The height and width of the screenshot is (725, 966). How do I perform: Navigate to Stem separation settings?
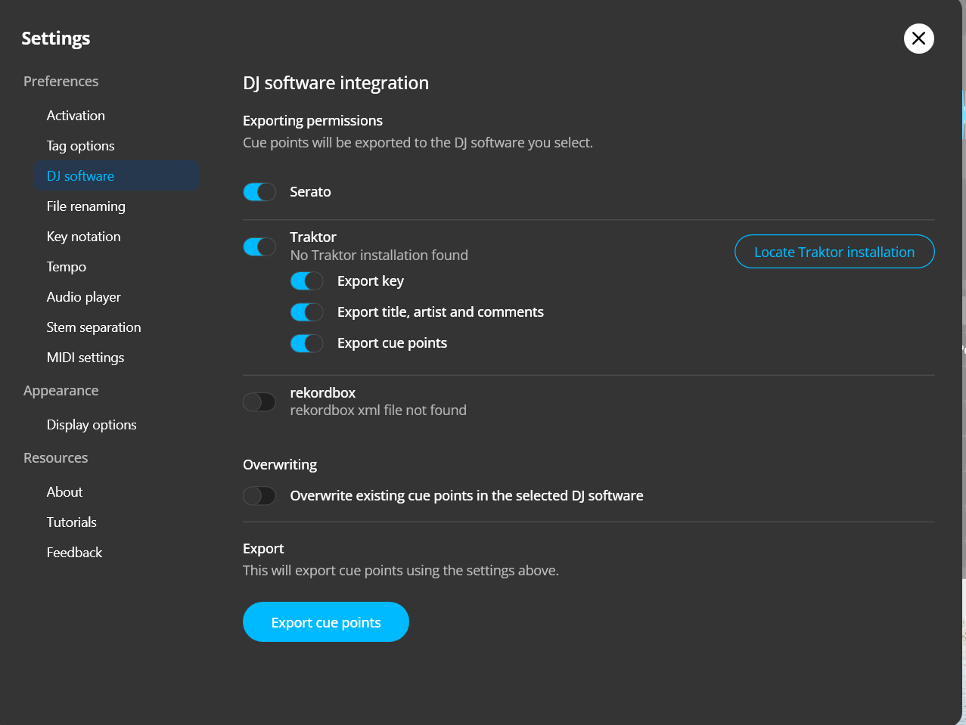pos(94,327)
